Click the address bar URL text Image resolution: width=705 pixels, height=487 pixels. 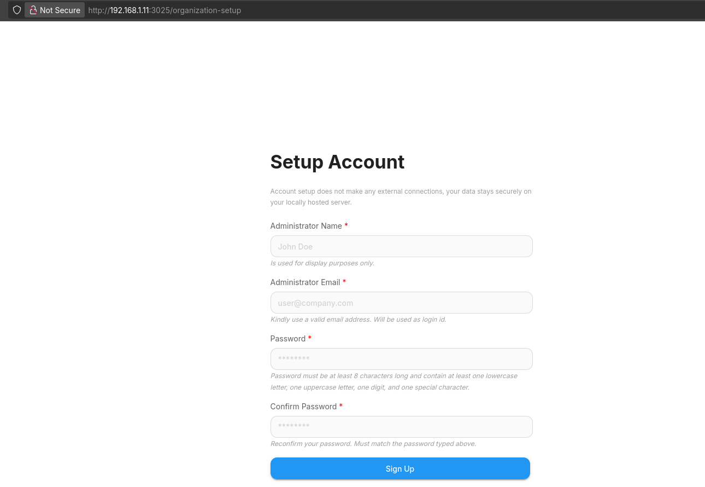coord(164,10)
